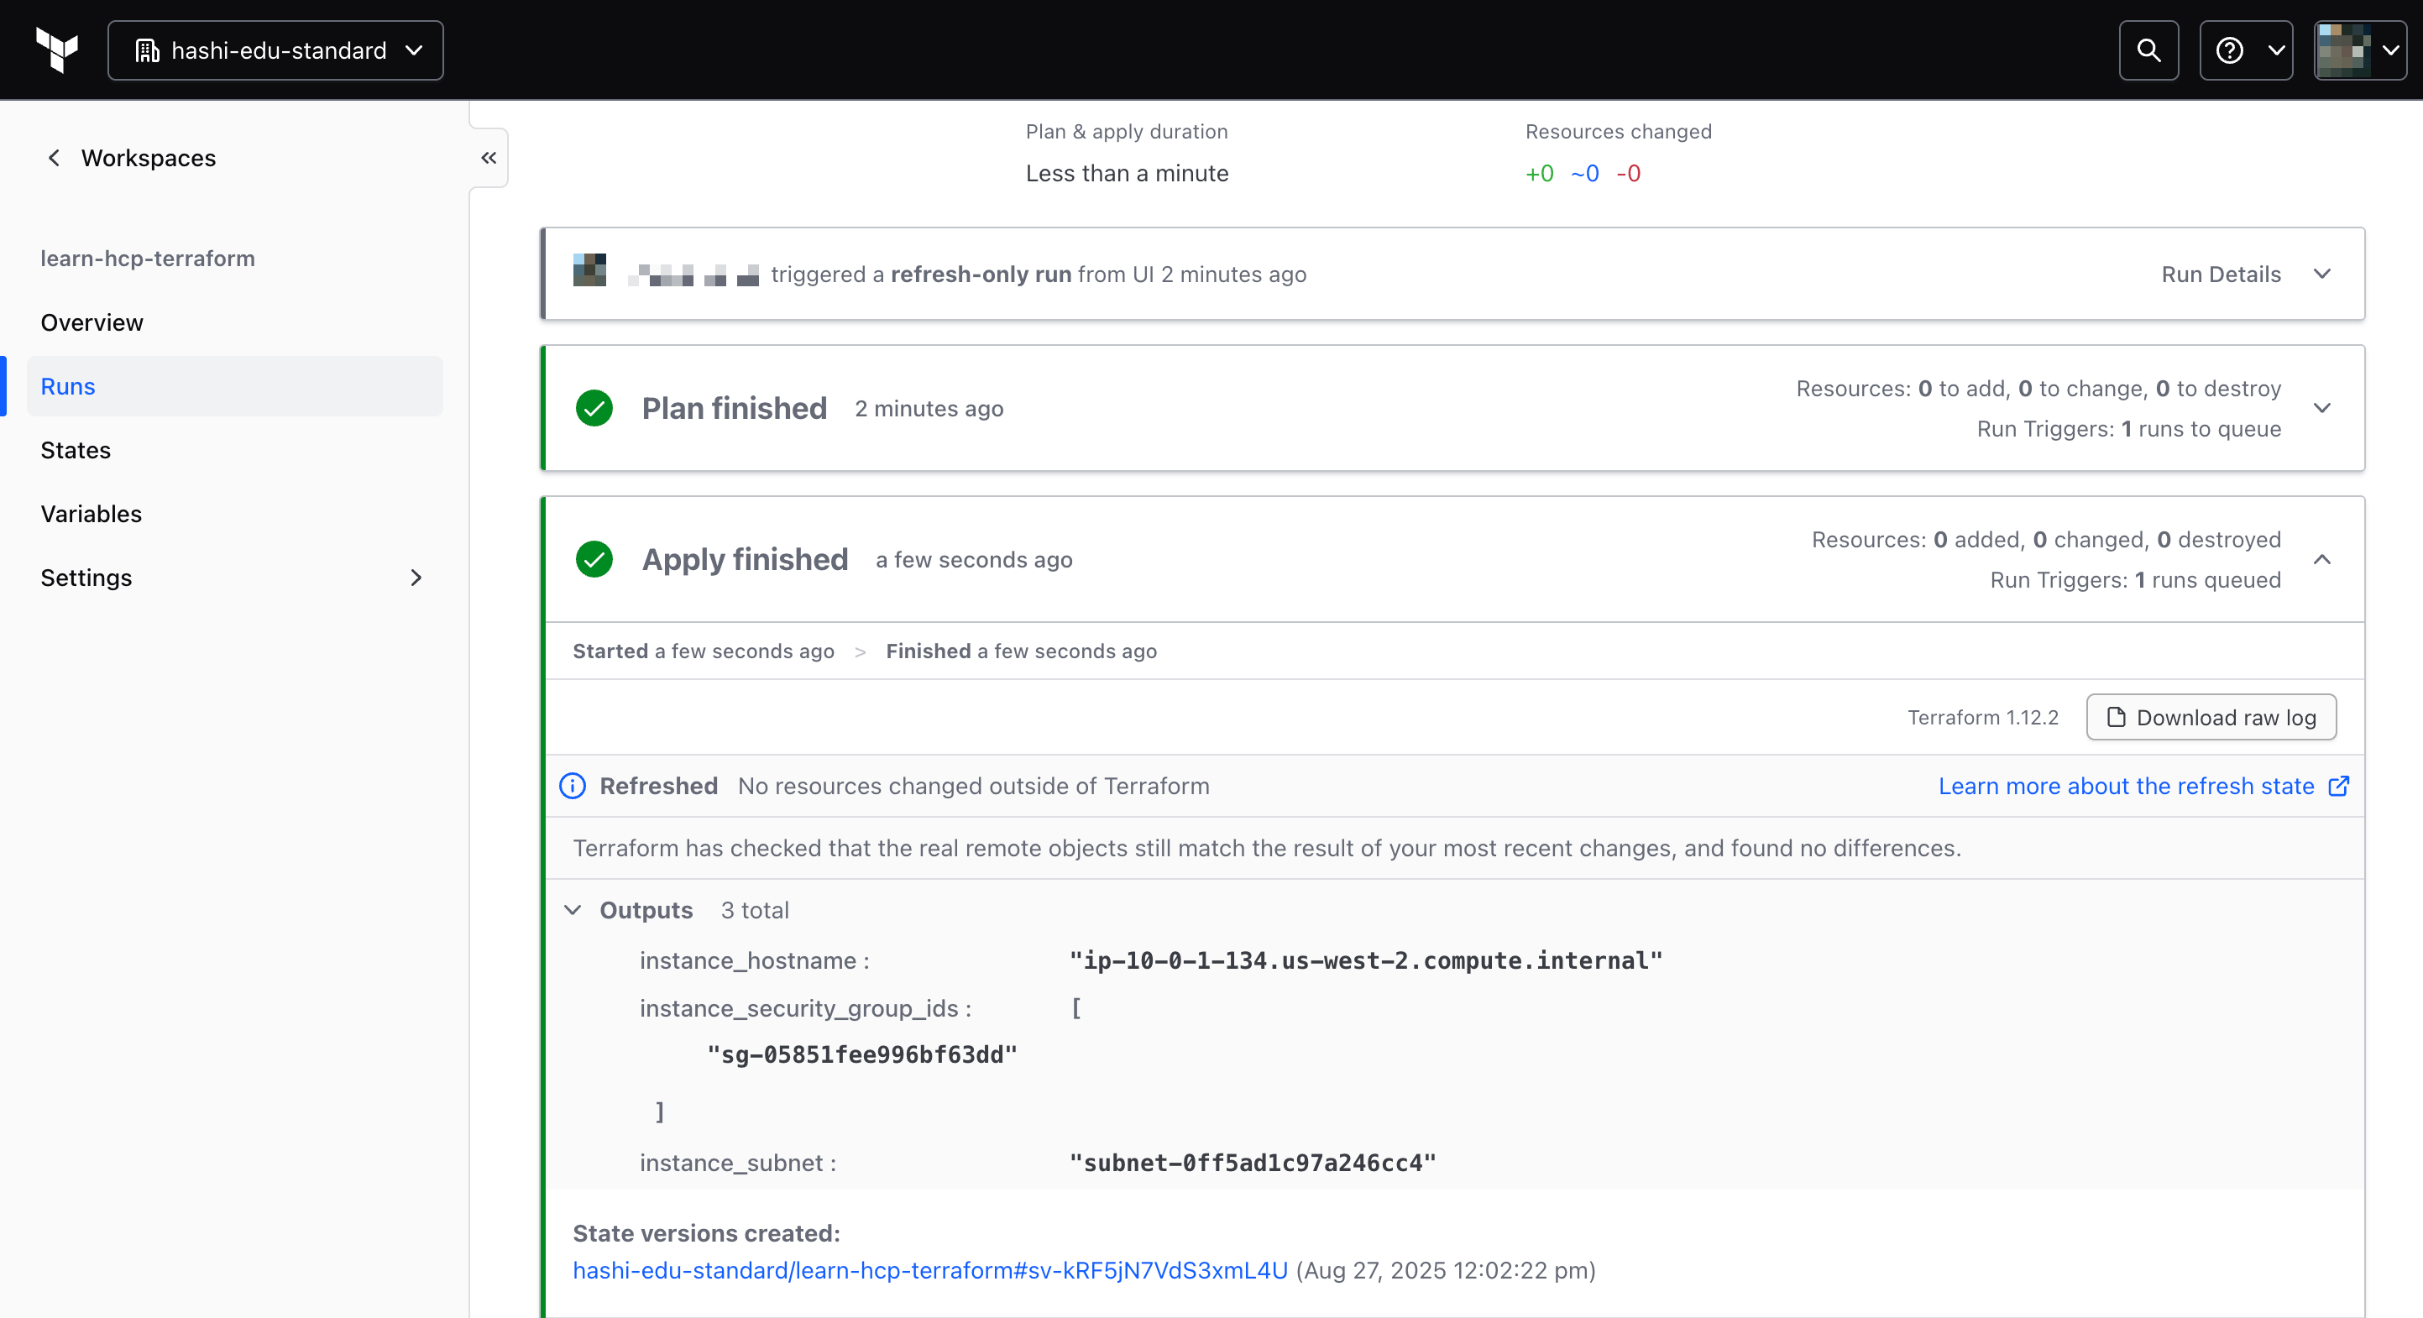Click the external link icon on refresh state link
The width and height of the screenshot is (2423, 1318).
tap(2338, 787)
